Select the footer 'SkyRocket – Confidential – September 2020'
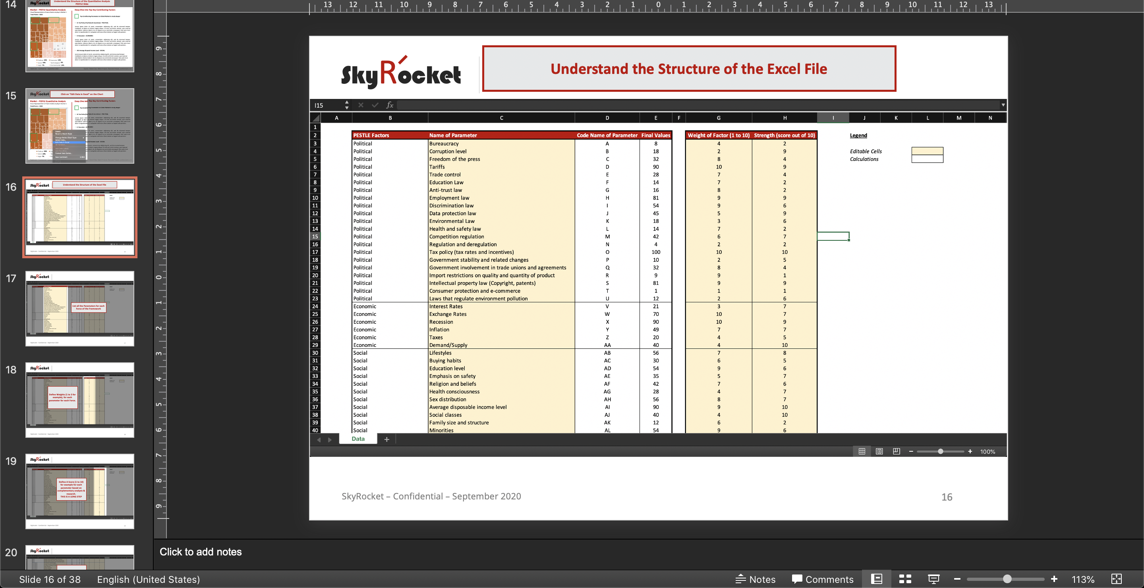Screen dimensions: 1144x588 coord(431,496)
